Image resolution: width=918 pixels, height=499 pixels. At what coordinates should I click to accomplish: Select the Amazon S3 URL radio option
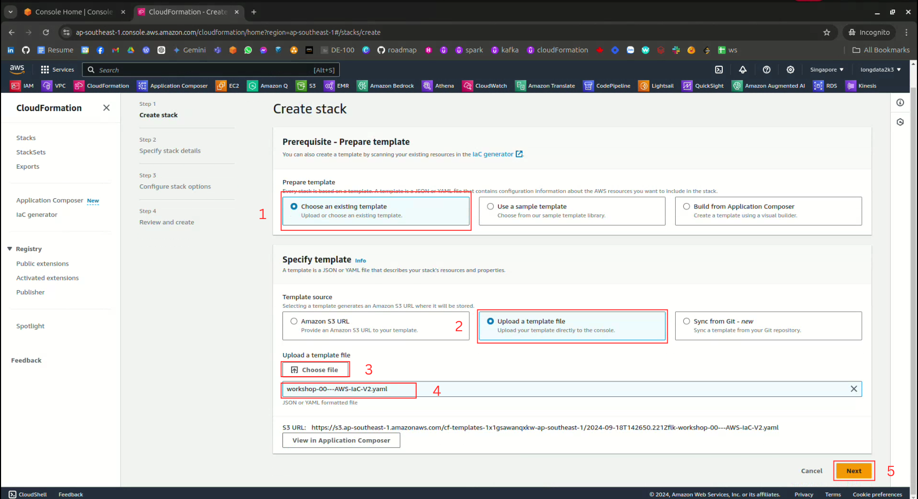[x=294, y=321]
